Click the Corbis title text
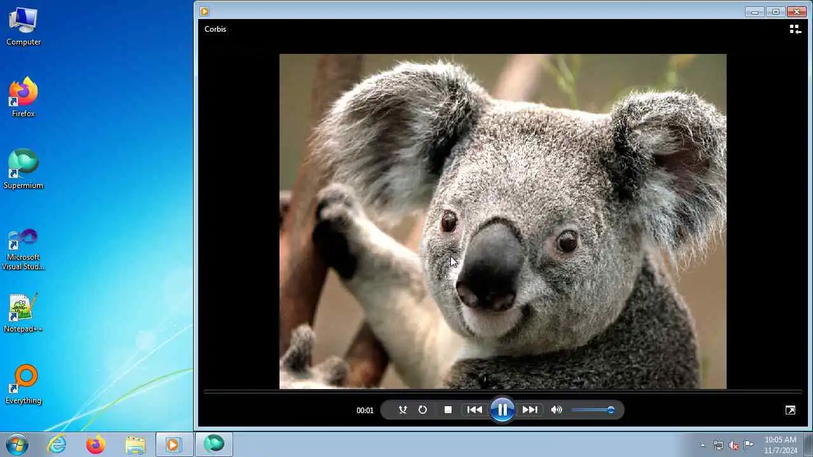This screenshot has height=457, width=813. pos(215,29)
